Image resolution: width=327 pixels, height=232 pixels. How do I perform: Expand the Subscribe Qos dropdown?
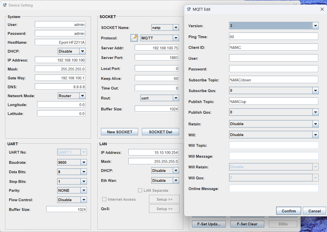coord(315,91)
